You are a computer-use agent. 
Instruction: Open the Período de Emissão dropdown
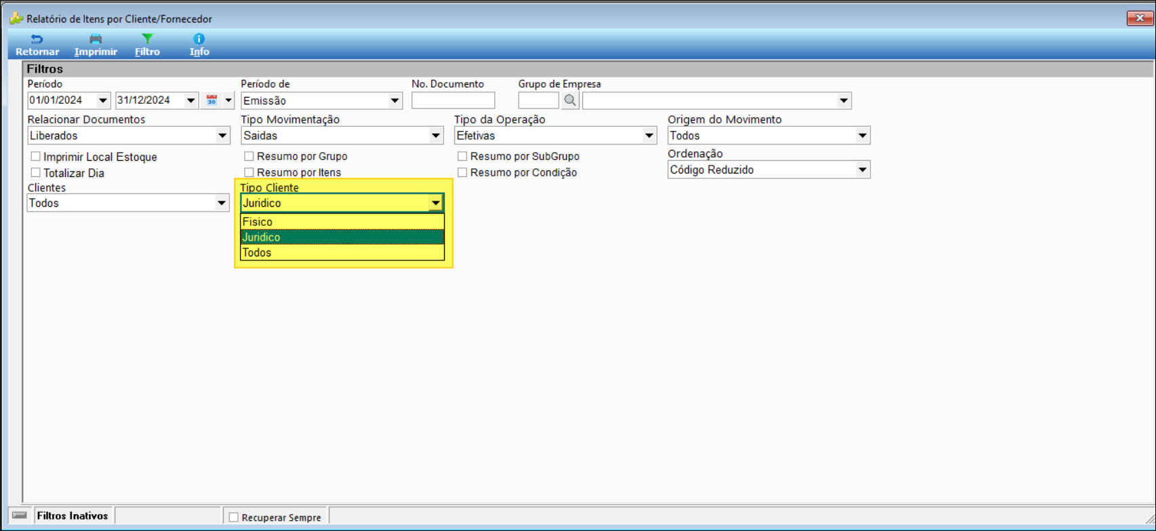395,100
